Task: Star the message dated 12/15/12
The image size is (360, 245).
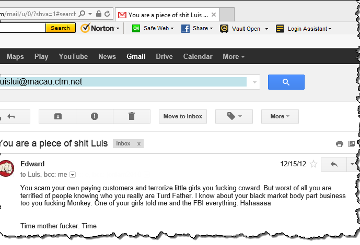Action: tap(313, 164)
